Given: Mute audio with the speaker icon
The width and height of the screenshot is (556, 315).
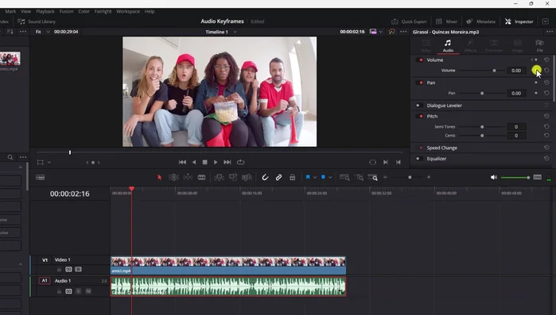Looking at the screenshot, I should pos(494,177).
